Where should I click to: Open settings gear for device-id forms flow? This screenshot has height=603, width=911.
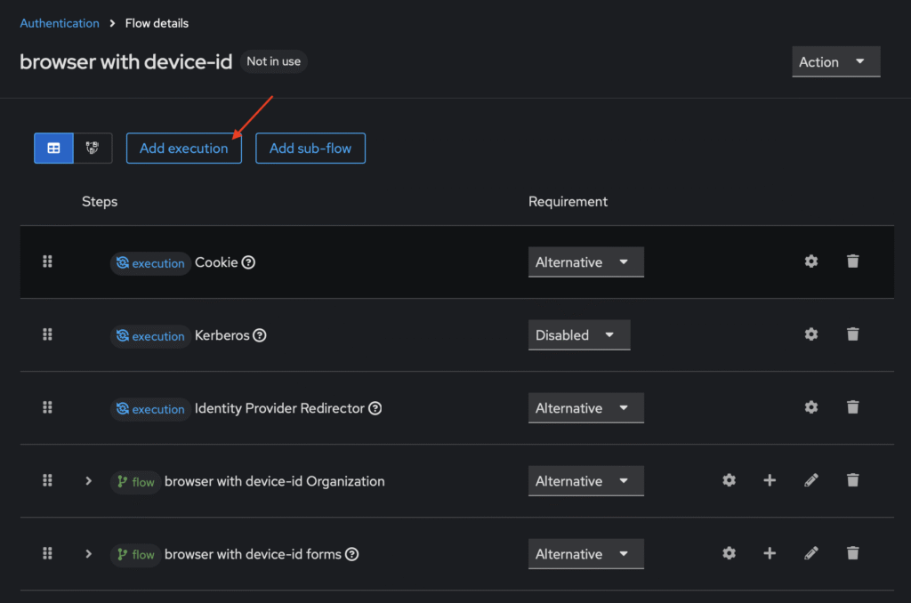729,553
